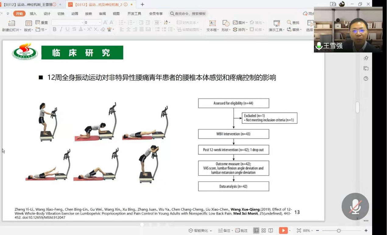Image resolution: width=387 pixels, height=235 pixels.
Task: Toggle bold text formatting
Action: click(55, 29)
